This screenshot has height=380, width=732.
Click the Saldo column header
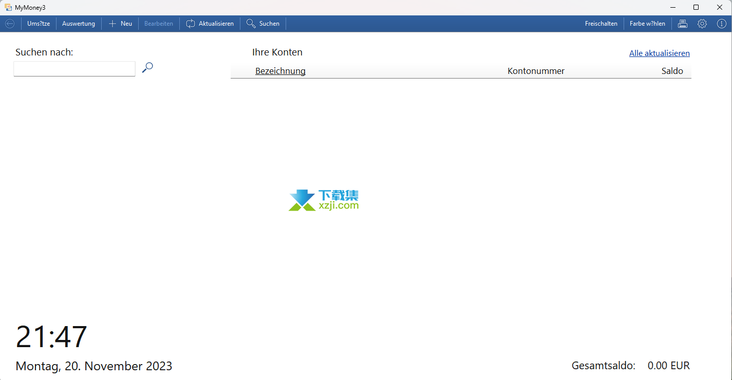pos(672,71)
